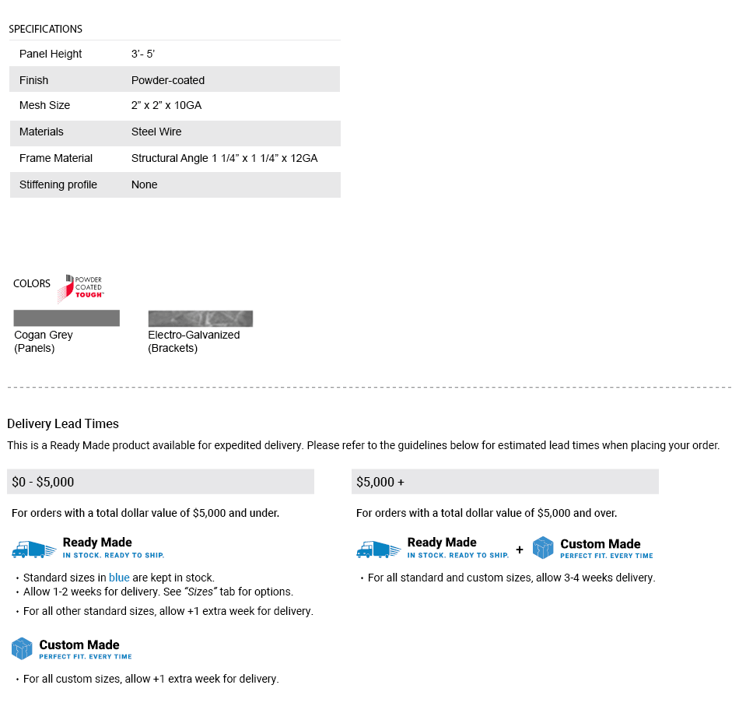Click the plus sign between Ready Made and Custom Made

coord(520,550)
